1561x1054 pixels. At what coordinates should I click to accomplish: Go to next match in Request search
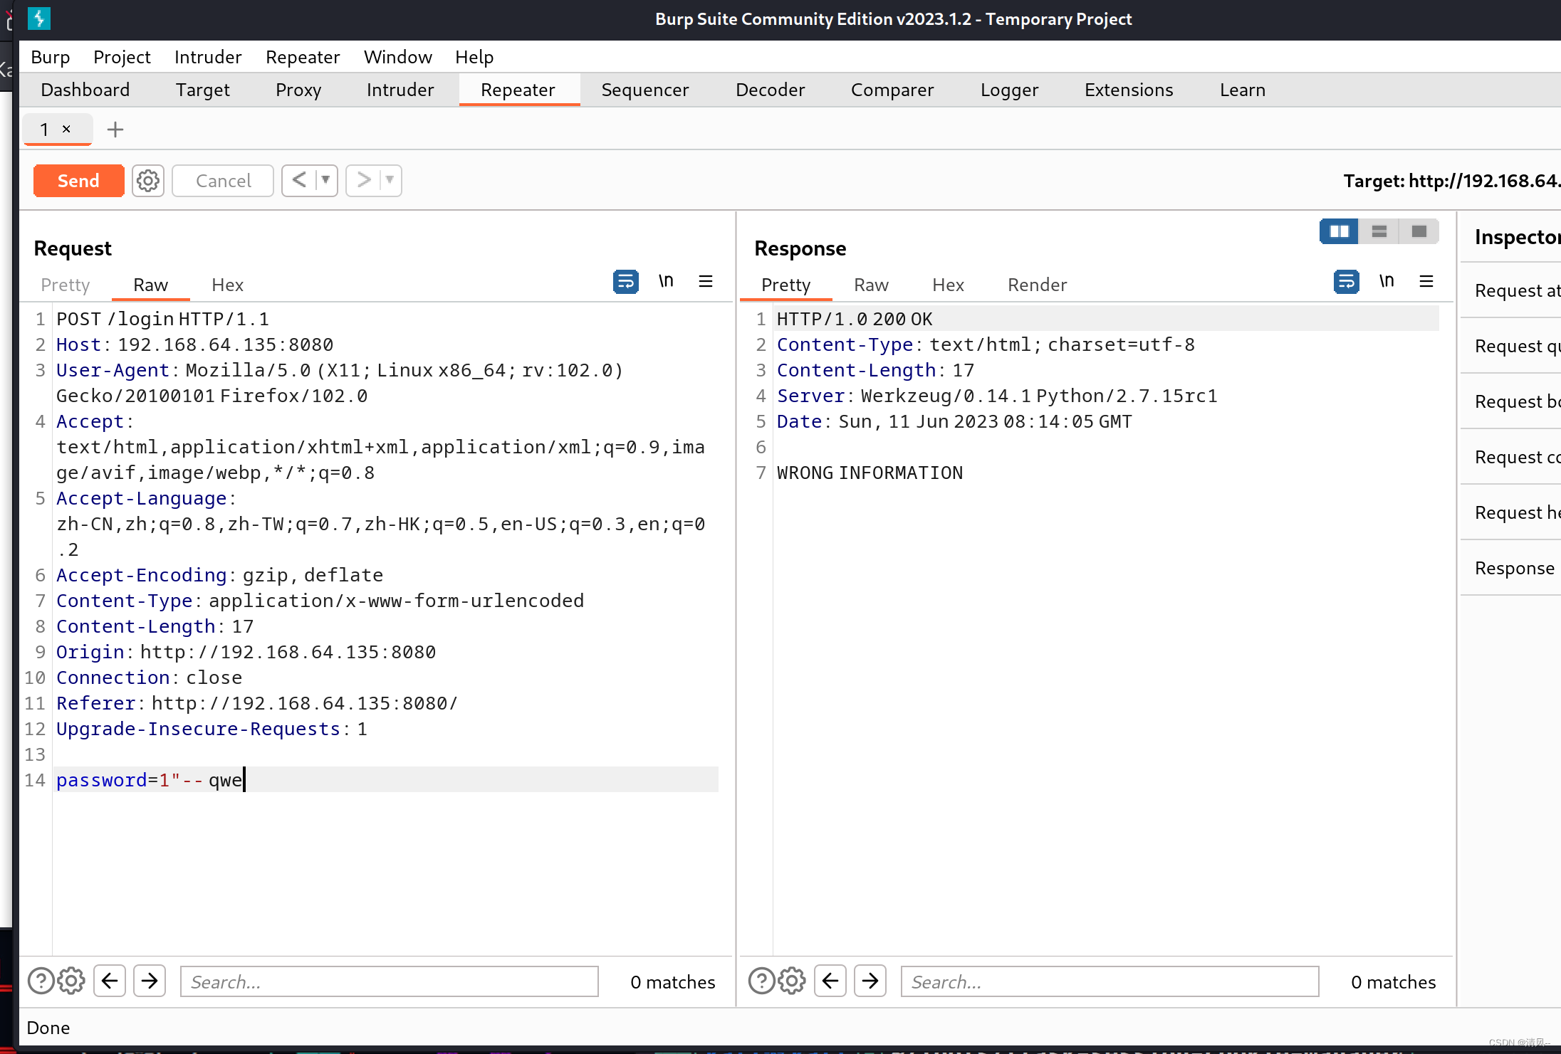(x=150, y=981)
